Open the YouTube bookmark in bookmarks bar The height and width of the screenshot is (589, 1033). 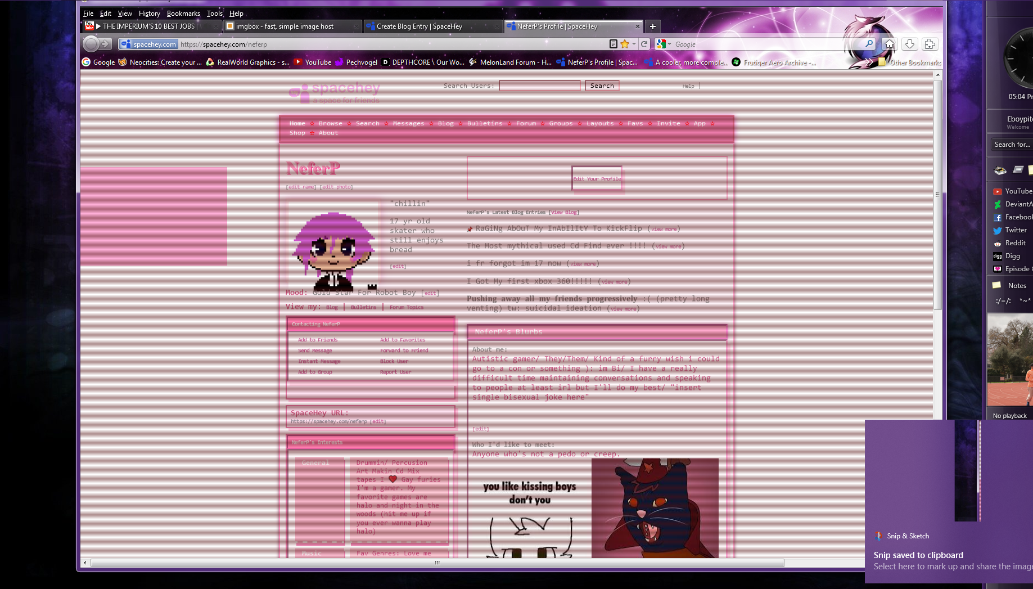312,62
